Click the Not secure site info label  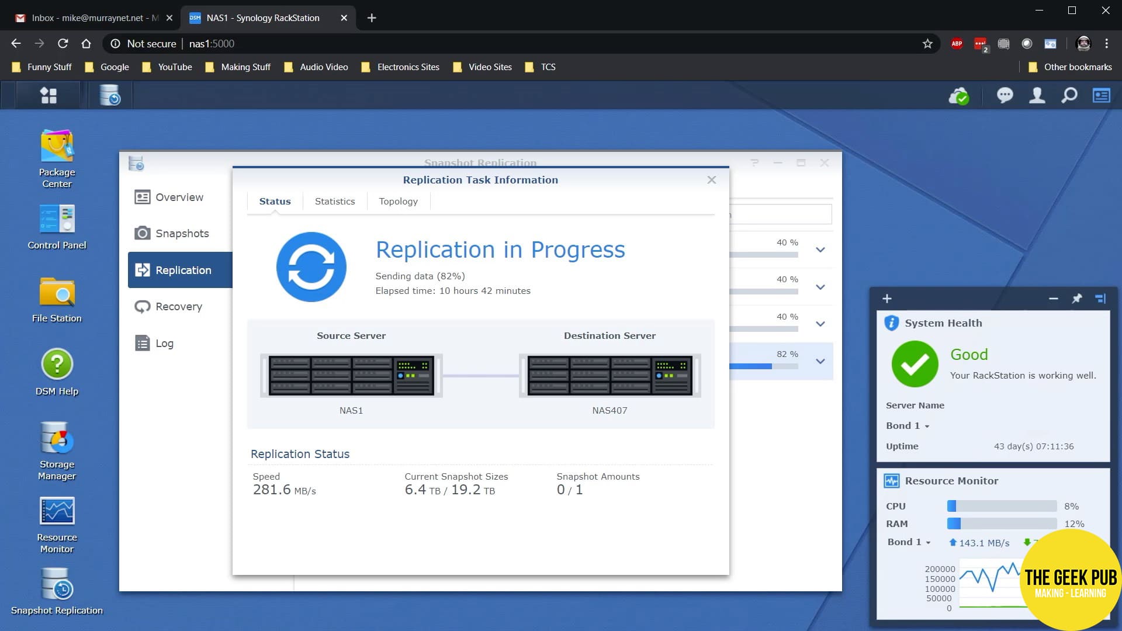150,43
